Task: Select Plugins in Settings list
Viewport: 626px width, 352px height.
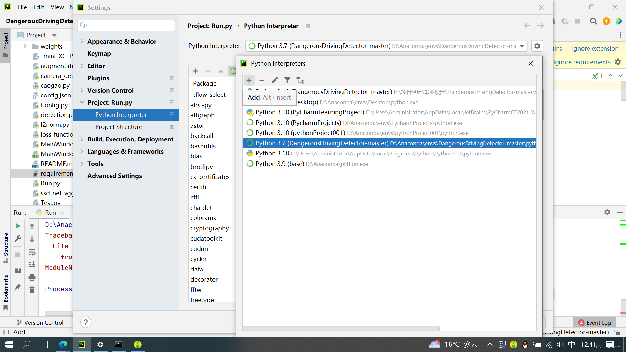Action: (98, 78)
